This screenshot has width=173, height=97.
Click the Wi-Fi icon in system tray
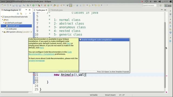[x=147, y=1]
